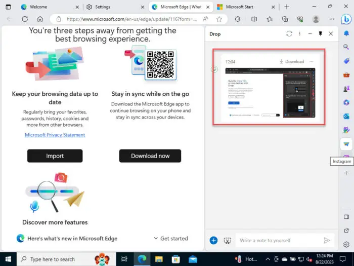354x266 pixels.
Task: Show hidden system tray icons chevron
Action: (268, 259)
